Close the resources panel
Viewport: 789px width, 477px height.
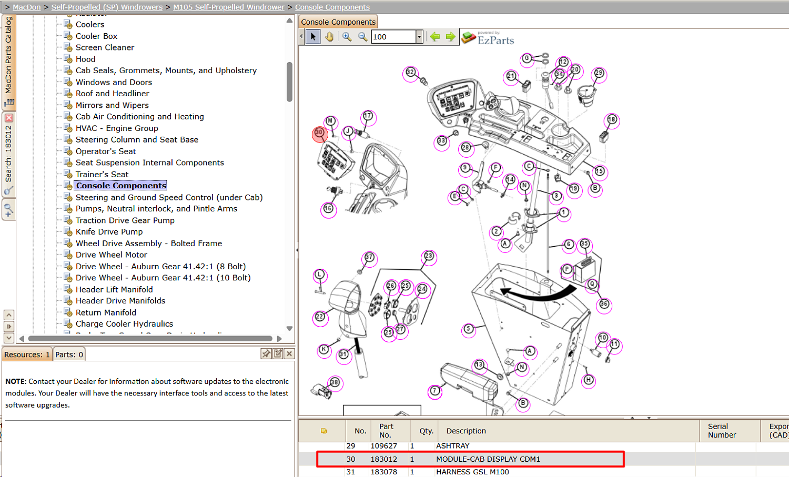[x=289, y=354]
